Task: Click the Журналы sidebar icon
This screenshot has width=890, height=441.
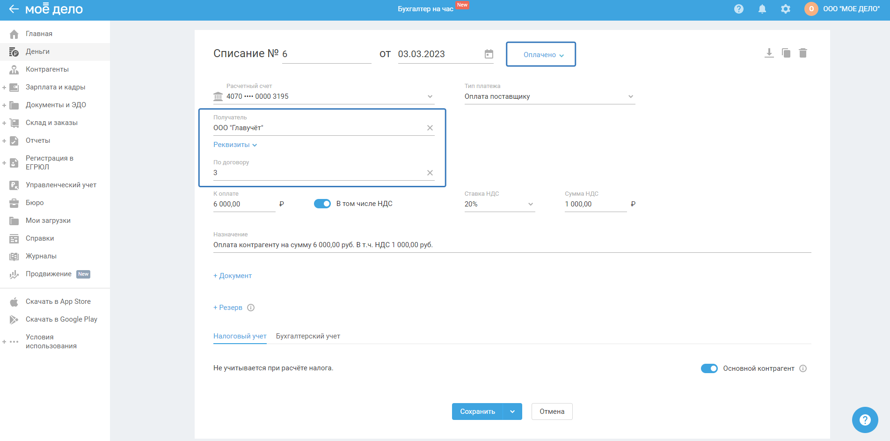Action: click(x=14, y=256)
